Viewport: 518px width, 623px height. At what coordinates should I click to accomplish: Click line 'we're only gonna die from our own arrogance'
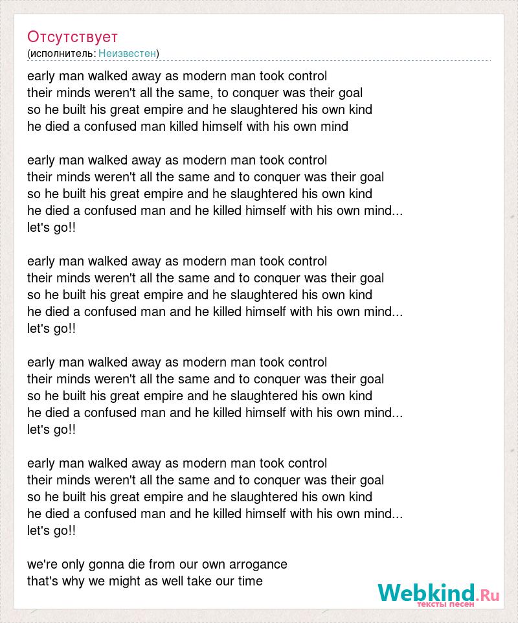(157, 564)
